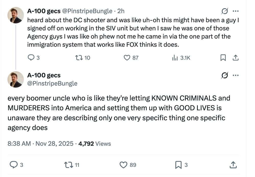Open the A-100 gecs avatar on first tweet

(x=16, y=15)
